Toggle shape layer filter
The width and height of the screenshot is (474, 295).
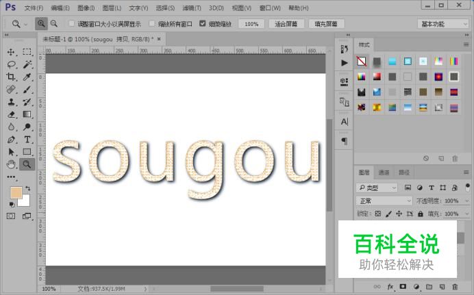443,188
